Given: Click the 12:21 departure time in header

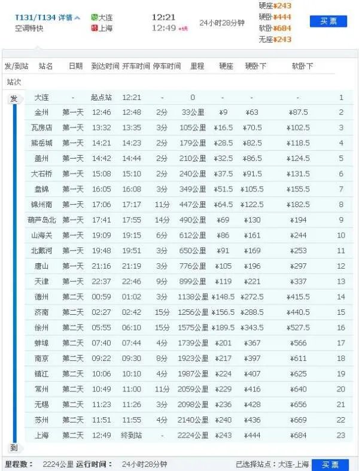Looking at the screenshot, I should pyautogui.click(x=164, y=17).
